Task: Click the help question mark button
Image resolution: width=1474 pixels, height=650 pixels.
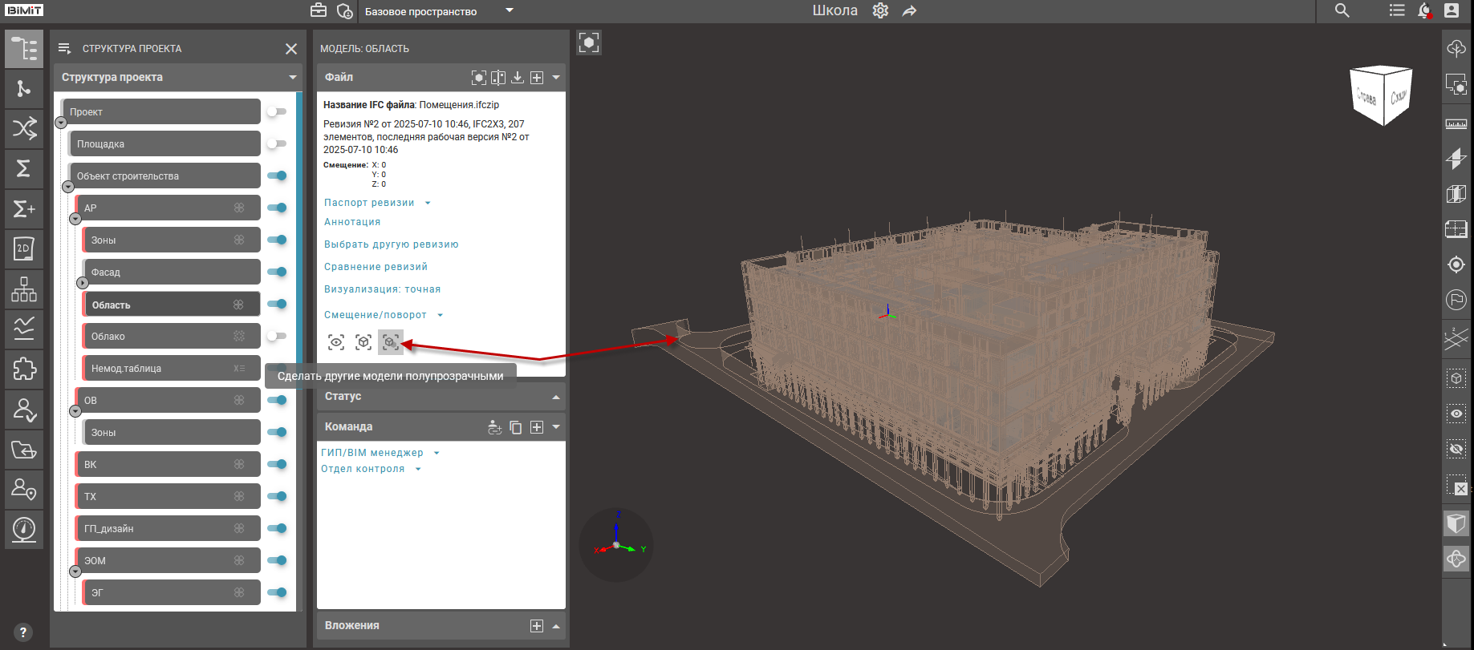Action: pyautogui.click(x=23, y=632)
